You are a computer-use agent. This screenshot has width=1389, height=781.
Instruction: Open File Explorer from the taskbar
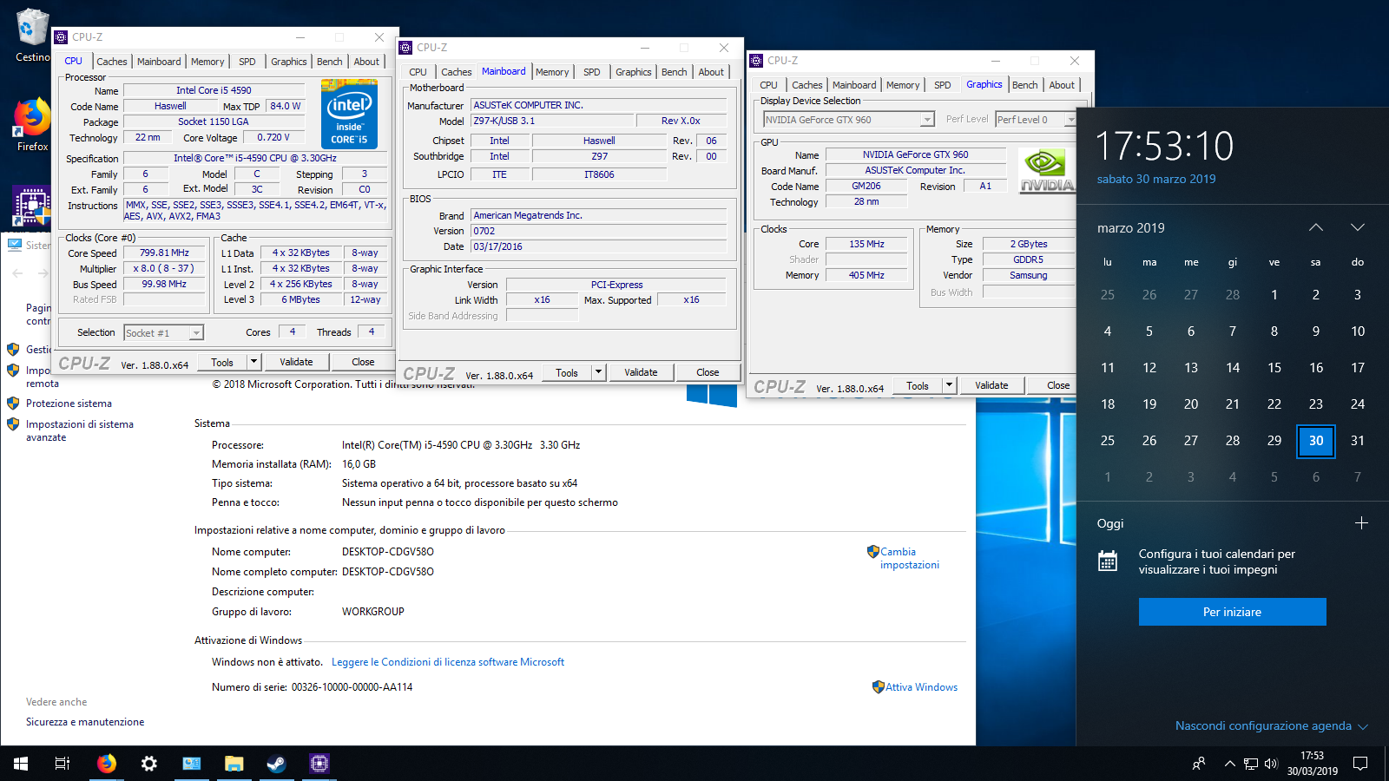[234, 764]
